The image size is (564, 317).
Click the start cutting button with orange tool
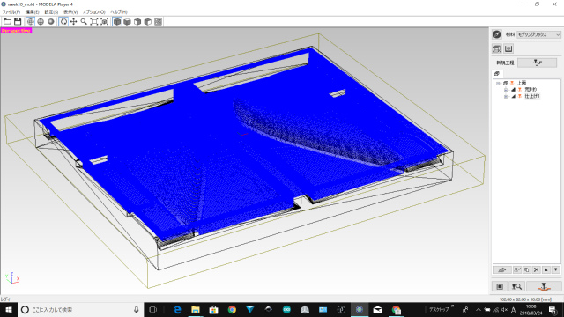(x=544, y=286)
